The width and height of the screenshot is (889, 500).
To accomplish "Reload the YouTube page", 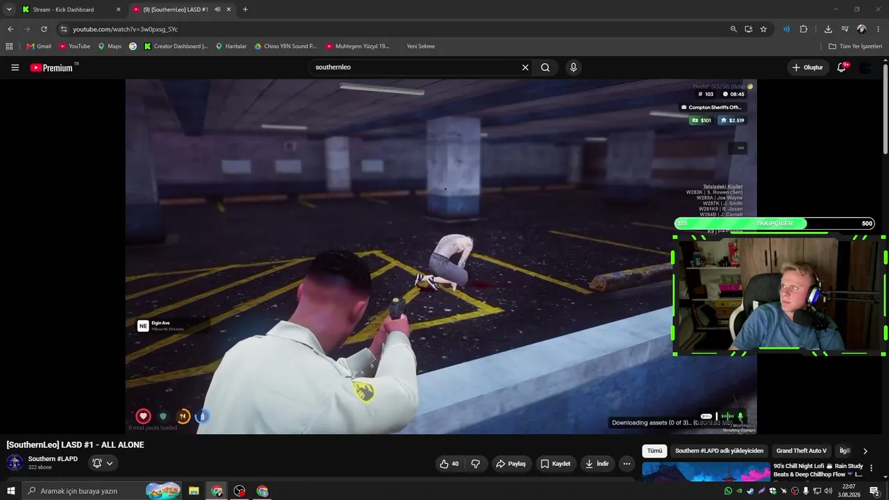I will tap(44, 29).
